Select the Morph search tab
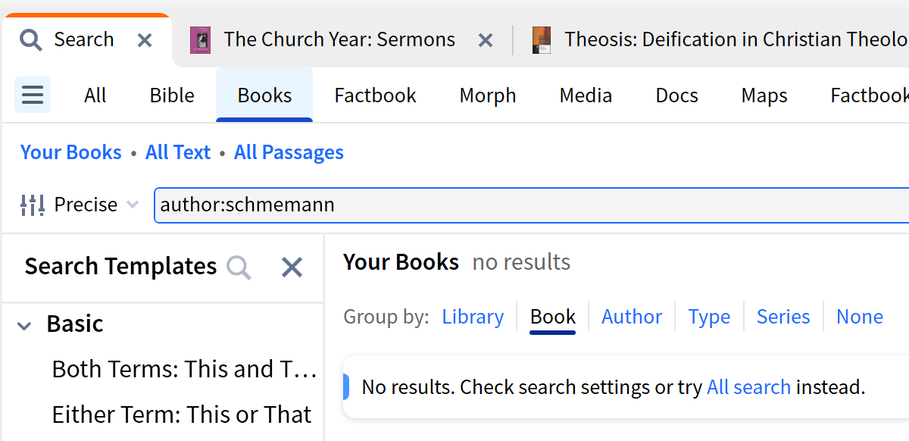The height and width of the screenshot is (441, 909). pos(488,95)
